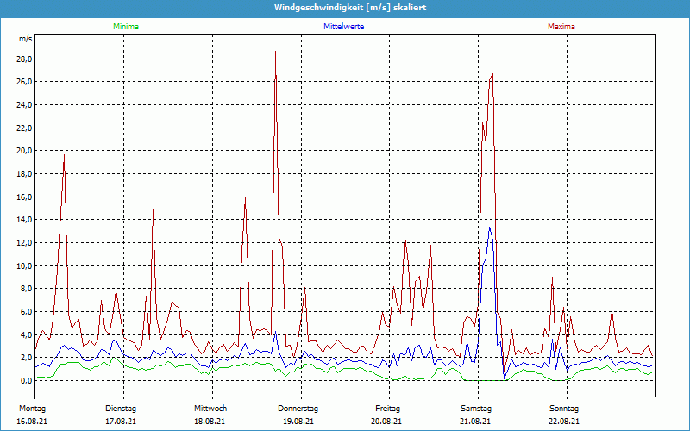Screen dimensions: 690x431
Task: Click the Samstag day label
Action: click(475, 408)
